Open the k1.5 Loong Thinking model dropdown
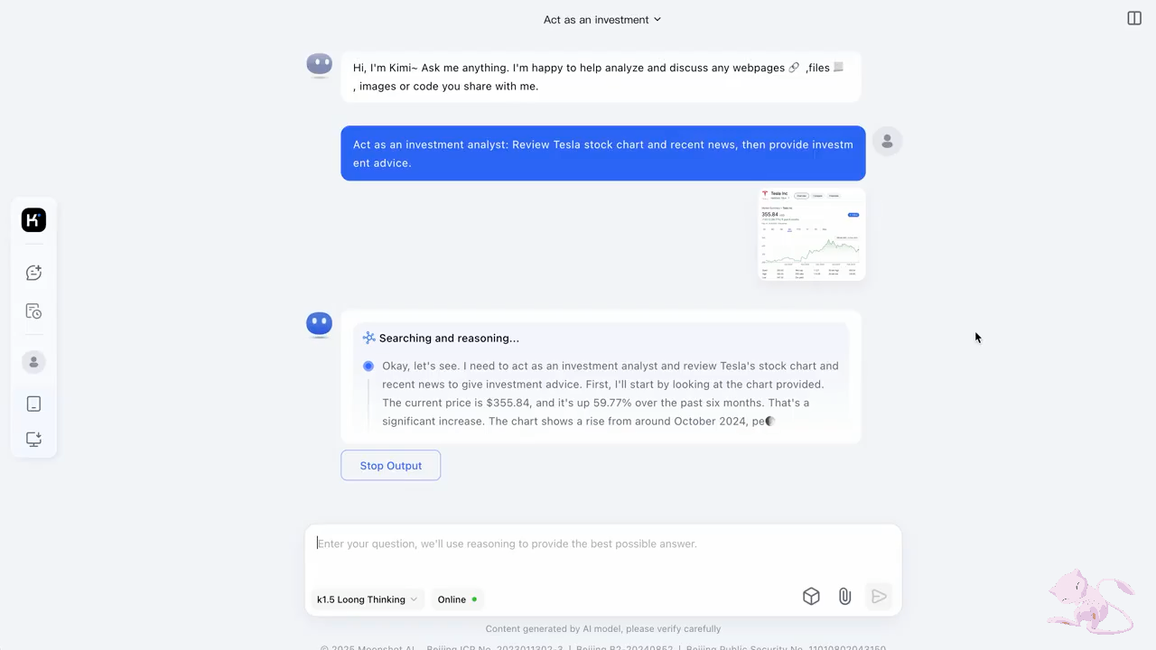 367,599
